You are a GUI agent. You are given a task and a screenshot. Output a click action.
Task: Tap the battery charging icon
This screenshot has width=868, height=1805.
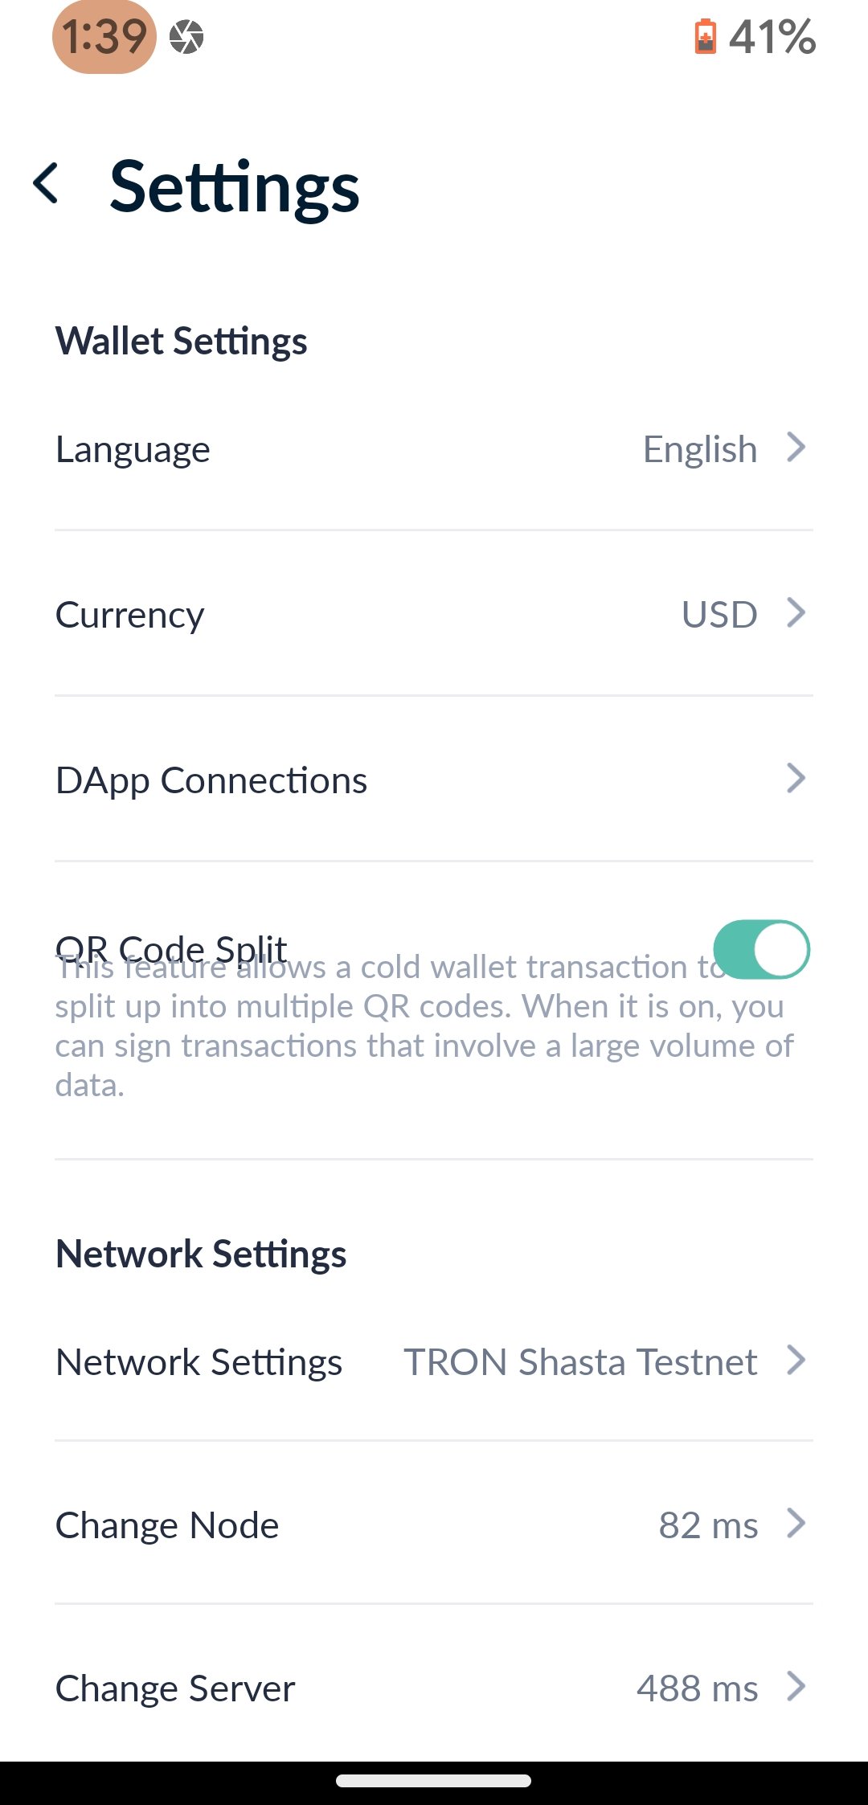(705, 37)
